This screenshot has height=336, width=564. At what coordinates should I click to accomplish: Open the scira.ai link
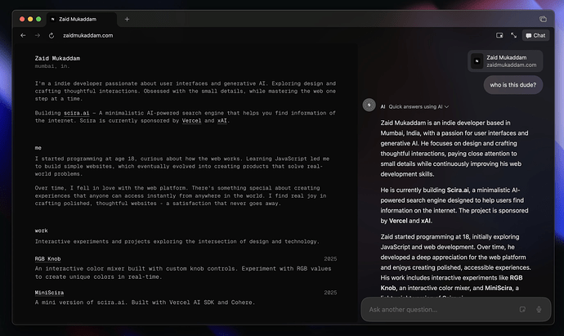tap(76, 113)
